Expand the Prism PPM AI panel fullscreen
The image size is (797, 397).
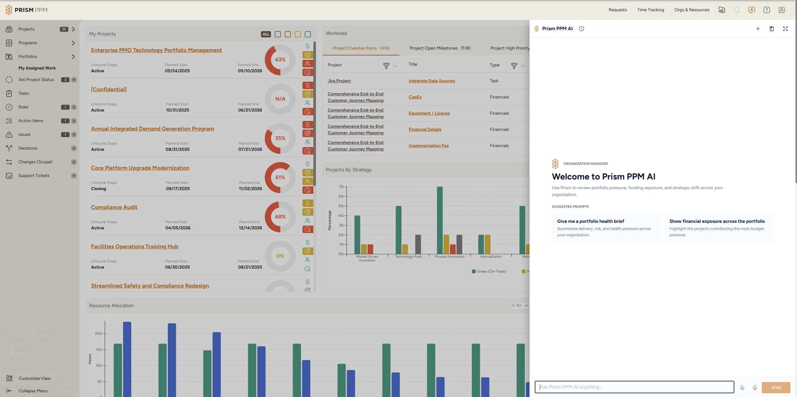[785, 29]
